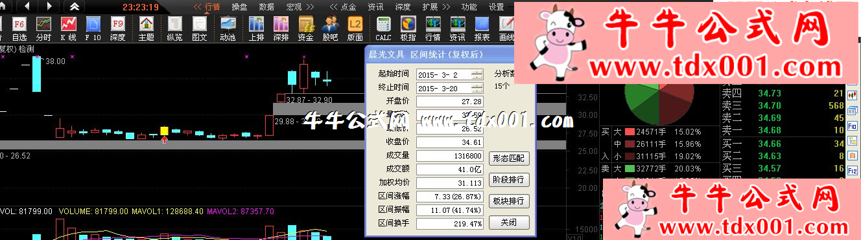This screenshot has height=240, width=861.
Task: Expand the menu chevron after 扩展
Action: 445,7
